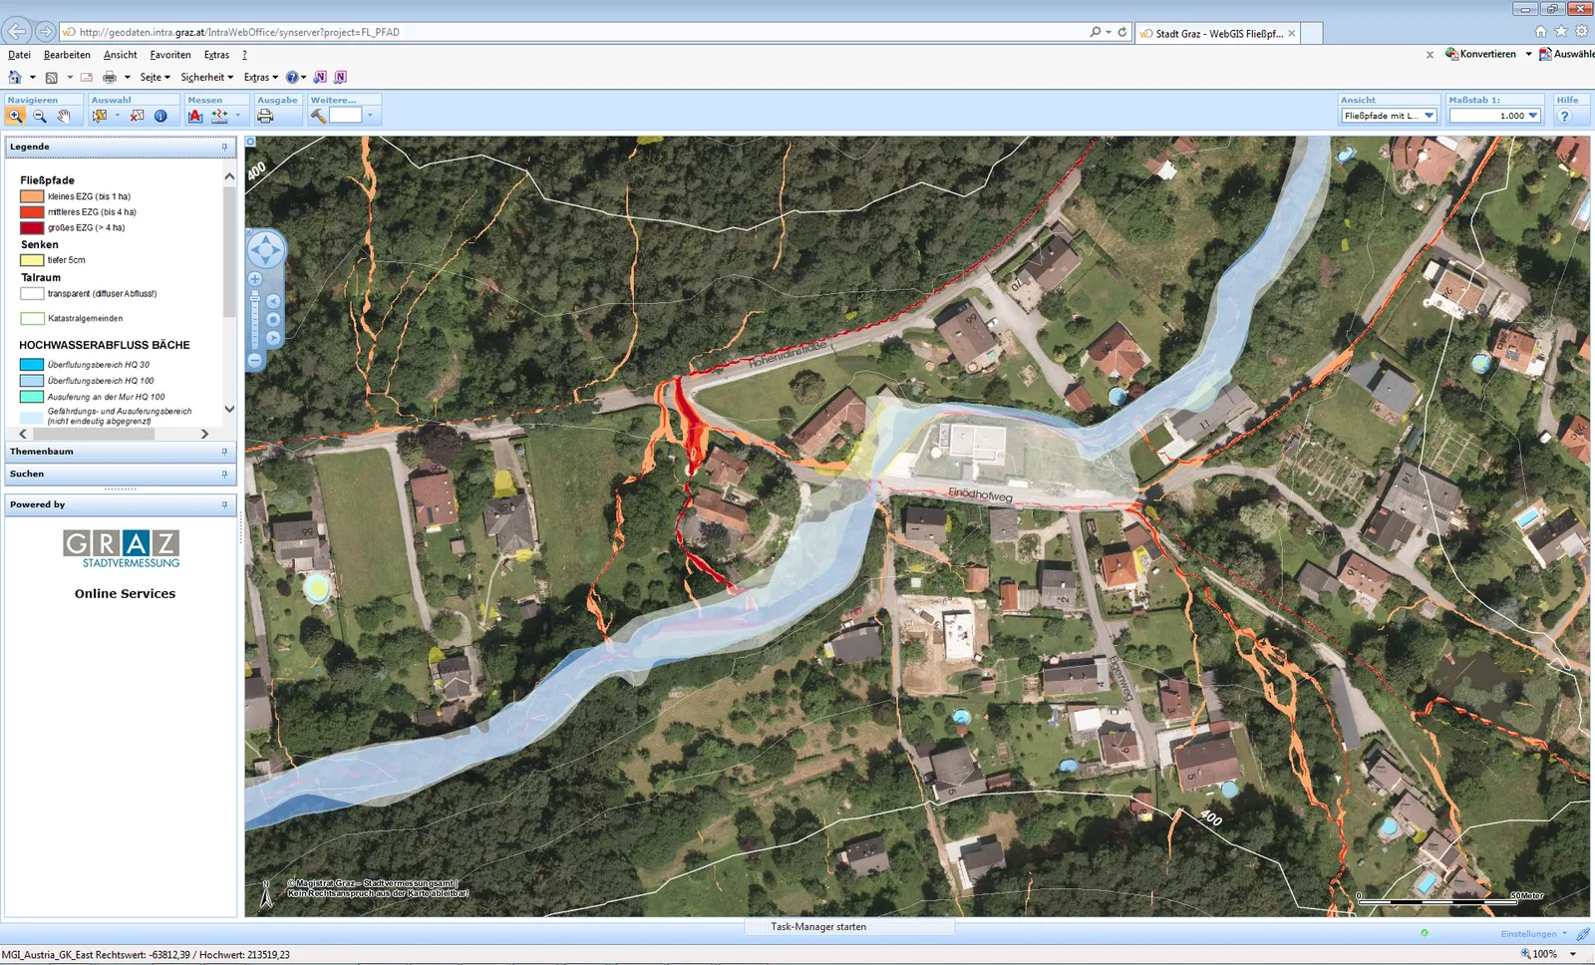Open the Ansicht menu in the menu bar
Screen dimensions: 1595x965
tap(120, 55)
